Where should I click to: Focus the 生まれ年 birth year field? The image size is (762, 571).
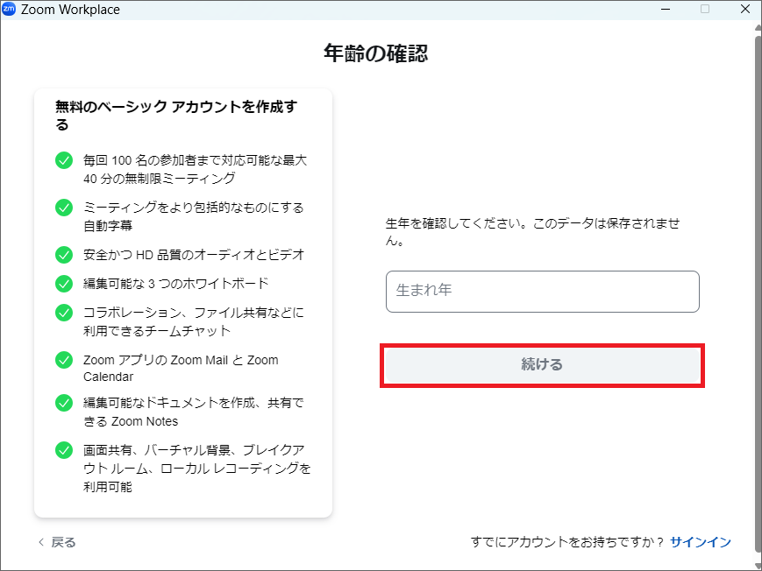coord(542,292)
